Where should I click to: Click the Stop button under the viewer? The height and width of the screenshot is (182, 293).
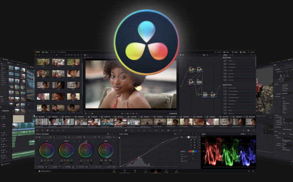[x=128, y=113]
